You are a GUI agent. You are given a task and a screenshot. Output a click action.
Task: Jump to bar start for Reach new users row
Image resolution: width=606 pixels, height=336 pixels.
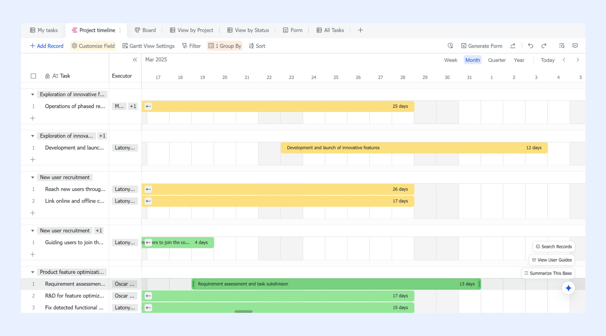click(148, 189)
